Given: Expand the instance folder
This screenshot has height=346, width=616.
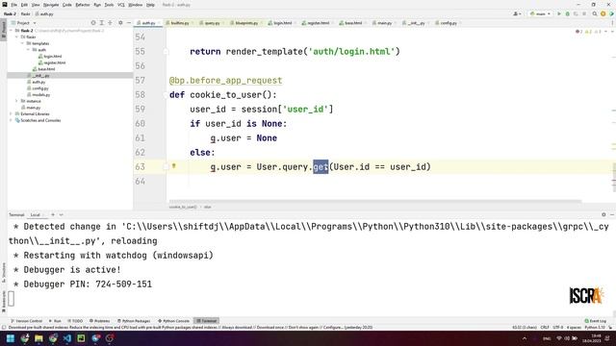Looking at the screenshot, I should pyautogui.click(x=17, y=101).
